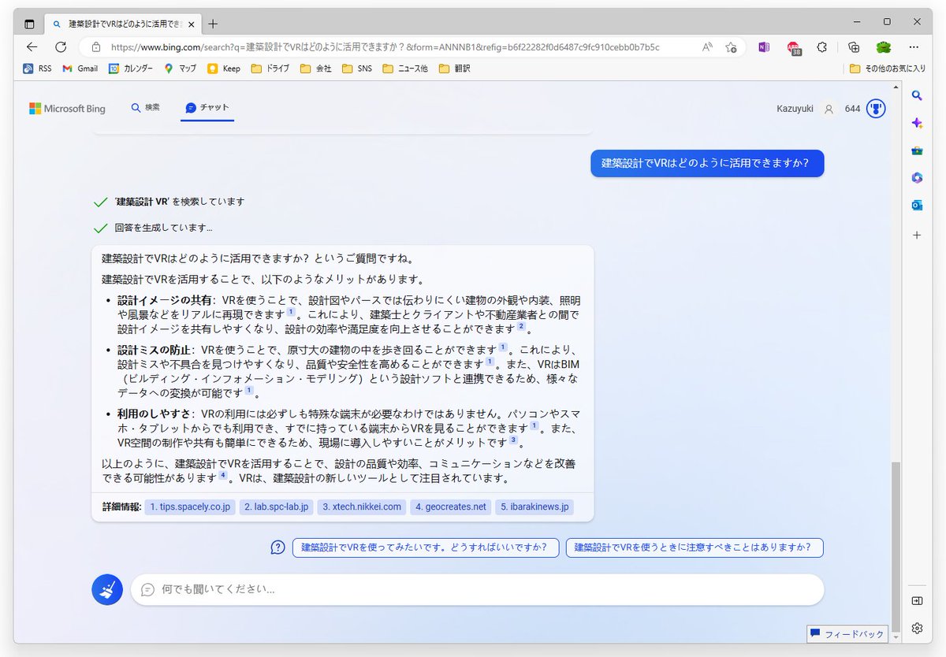Close the current Bing search tab
The width and height of the screenshot is (946, 657).
click(191, 24)
